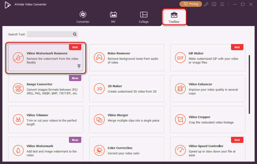This screenshot has height=164, width=257.
Task: Click 'Crop the redundant video footage' description
Action: [211, 122]
